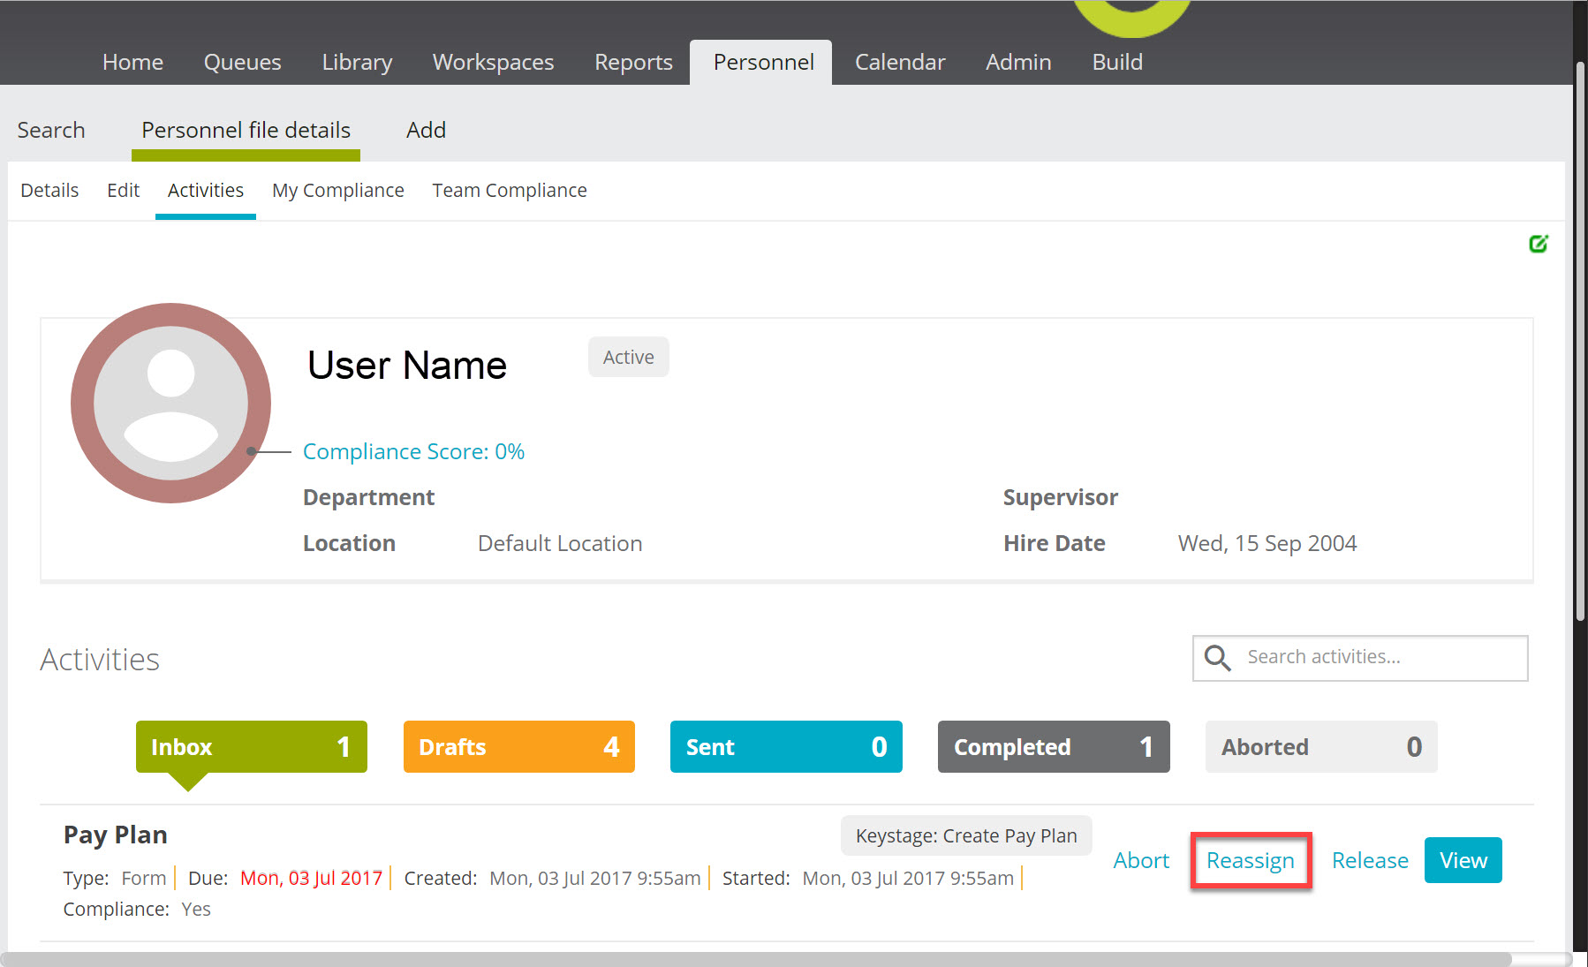Click the Default Location value
The image size is (1588, 967).
[560, 543]
